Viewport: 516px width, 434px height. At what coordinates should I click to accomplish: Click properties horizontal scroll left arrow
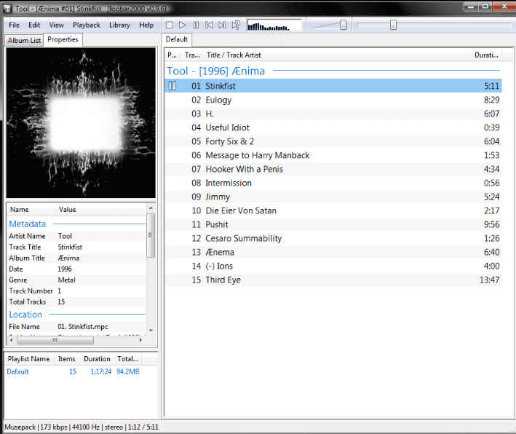[11, 340]
